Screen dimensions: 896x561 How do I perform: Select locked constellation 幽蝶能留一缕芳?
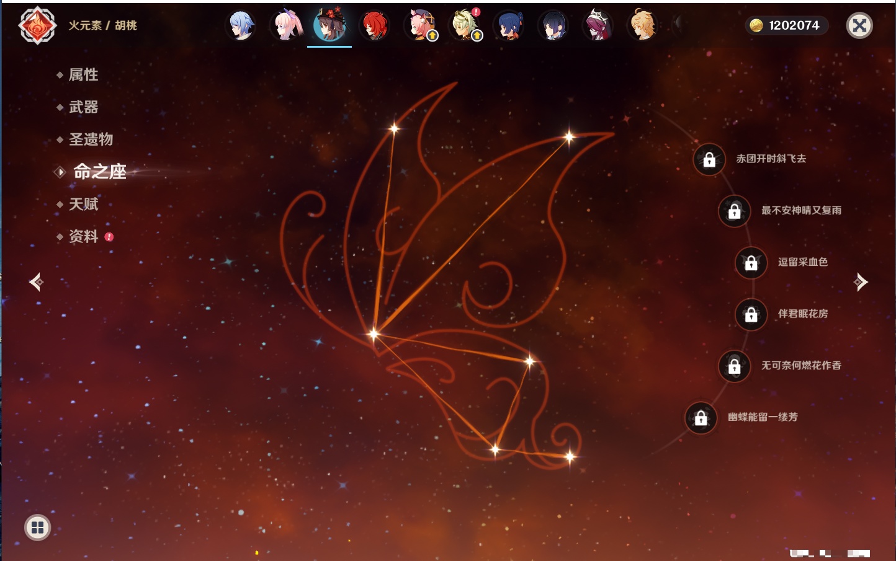click(701, 418)
